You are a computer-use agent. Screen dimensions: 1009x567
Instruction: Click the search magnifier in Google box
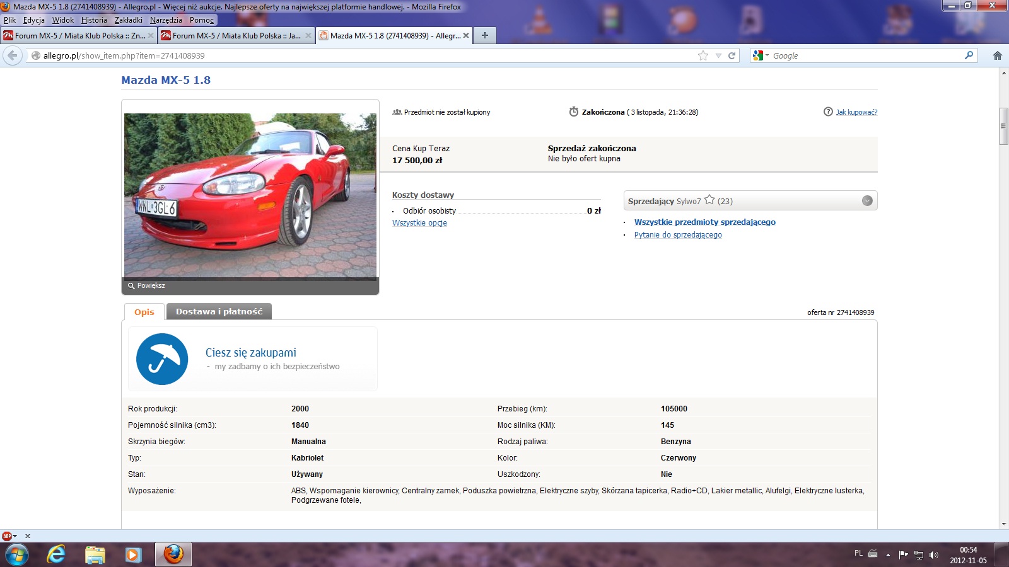[969, 55]
